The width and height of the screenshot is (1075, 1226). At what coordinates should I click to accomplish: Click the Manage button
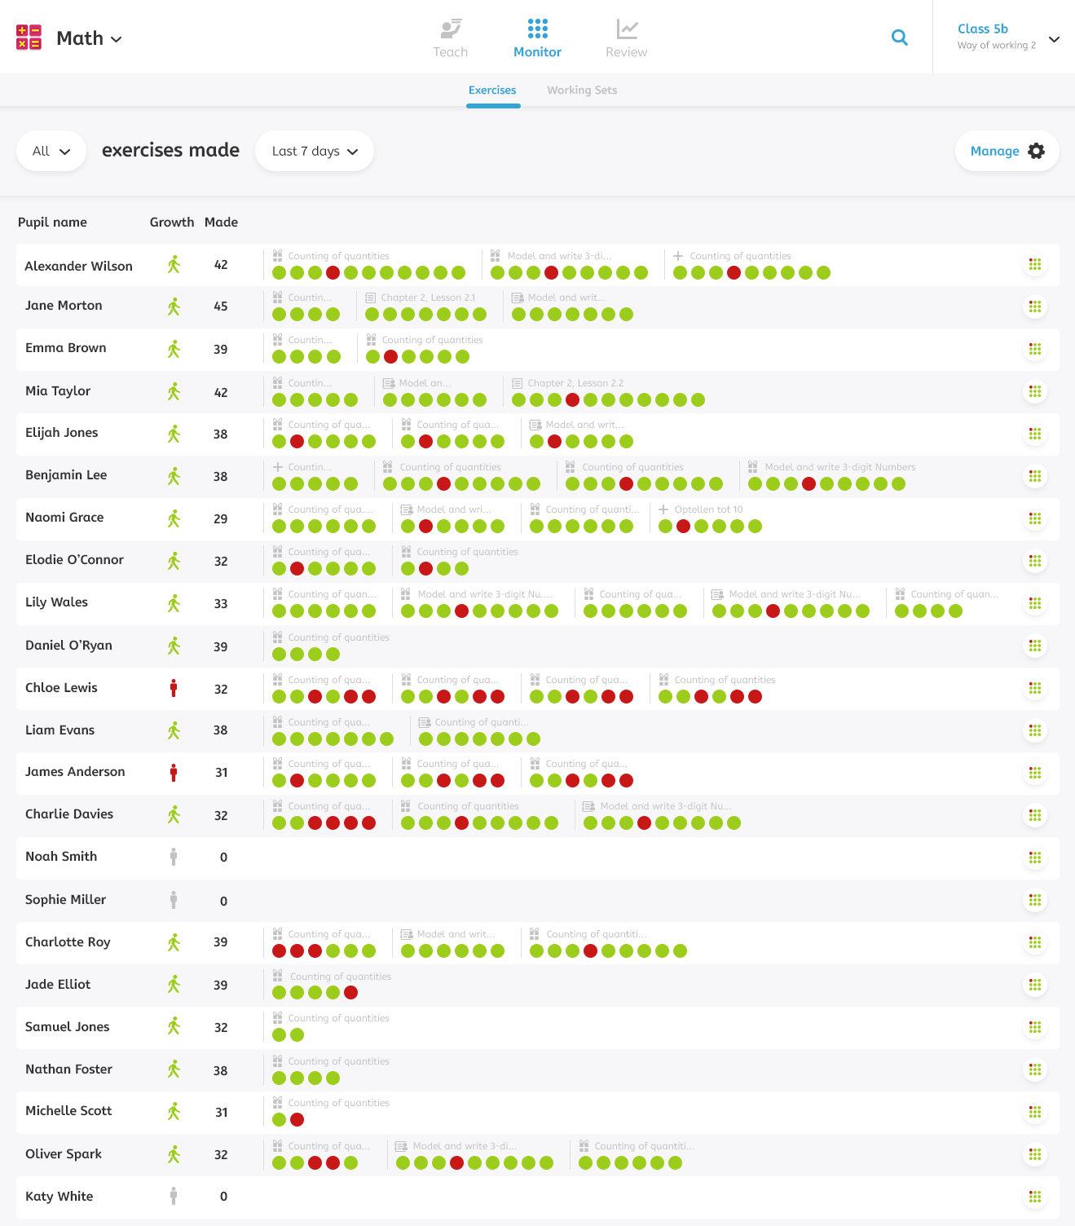[994, 151]
